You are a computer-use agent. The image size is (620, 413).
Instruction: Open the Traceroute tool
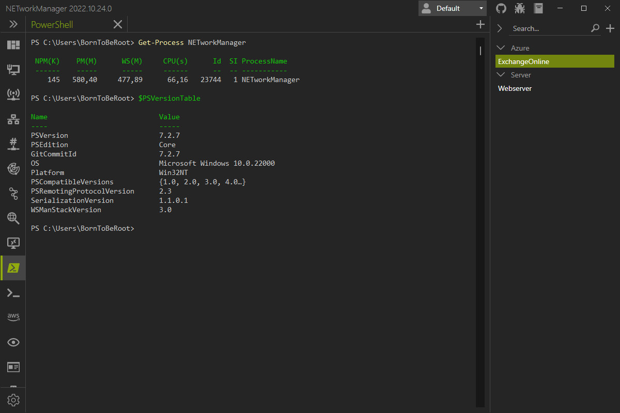click(13, 193)
